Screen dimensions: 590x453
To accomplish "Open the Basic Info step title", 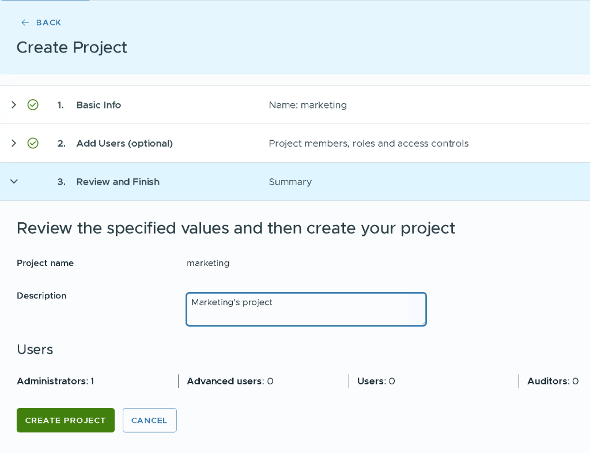I will (x=99, y=105).
